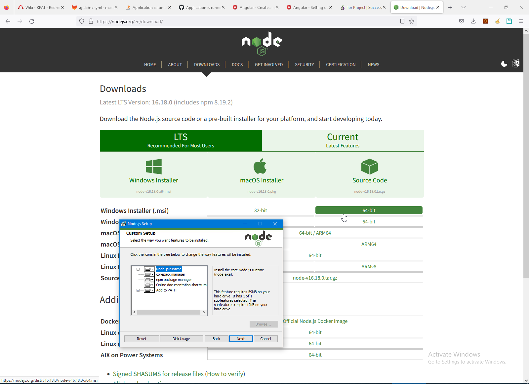Click Reset in the Node.js Setup dialog
This screenshot has width=529, height=384.
tap(142, 339)
